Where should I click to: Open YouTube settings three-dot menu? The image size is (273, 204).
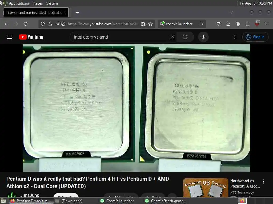[x=235, y=37]
